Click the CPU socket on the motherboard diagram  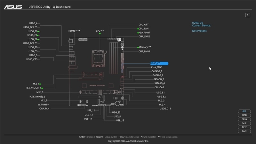click(x=98, y=59)
